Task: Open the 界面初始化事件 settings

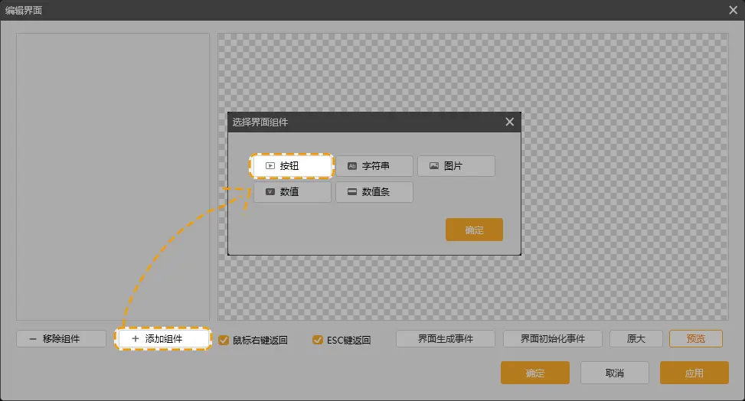Action: [552, 338]
